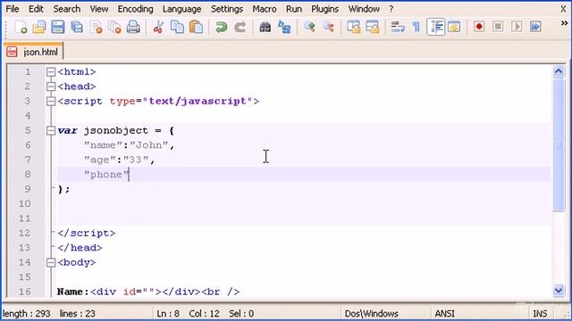Toggle the indent guide toolbar button
This screenshot has width=572, height=321.
pos(436,28)
